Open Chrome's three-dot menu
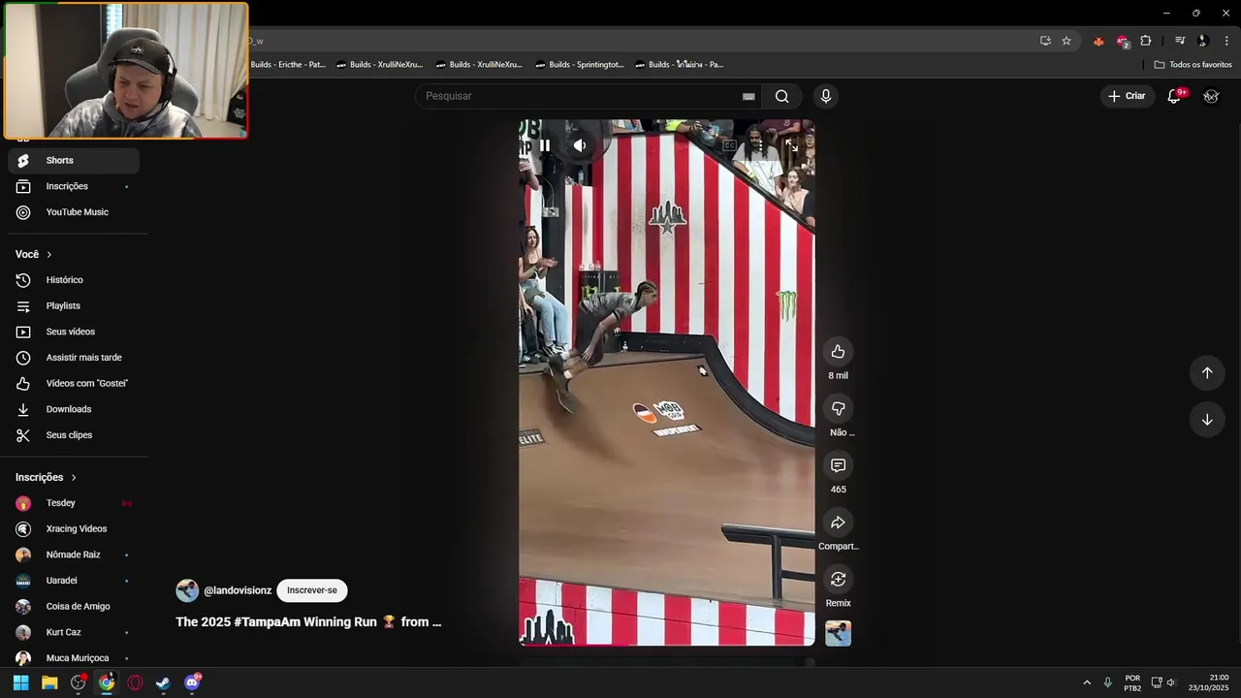1241x698 pixels. click(x=1226, y=41)
